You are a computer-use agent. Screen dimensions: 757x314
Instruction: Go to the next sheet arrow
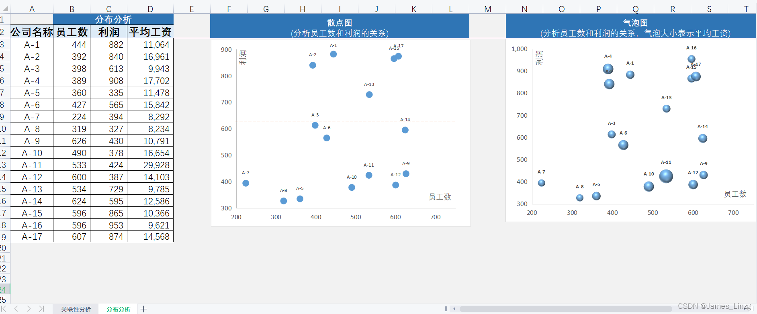tap(29, 309)
